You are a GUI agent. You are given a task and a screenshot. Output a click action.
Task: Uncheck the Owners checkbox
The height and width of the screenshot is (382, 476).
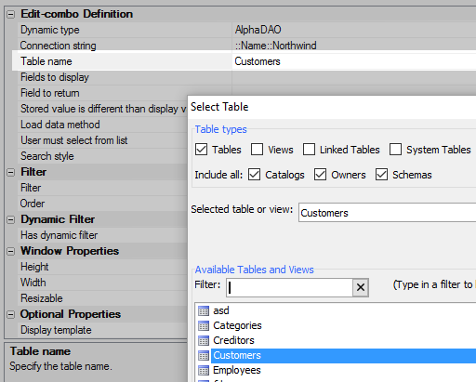click(320, 175)
